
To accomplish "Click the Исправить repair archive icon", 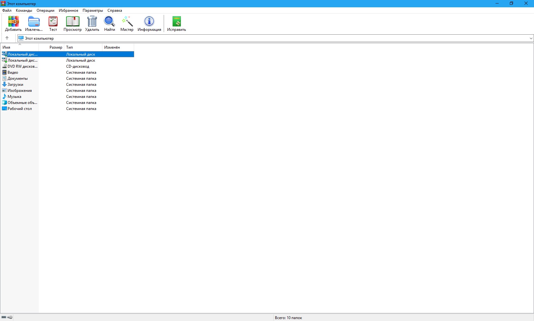I will [x=176, y=21].
